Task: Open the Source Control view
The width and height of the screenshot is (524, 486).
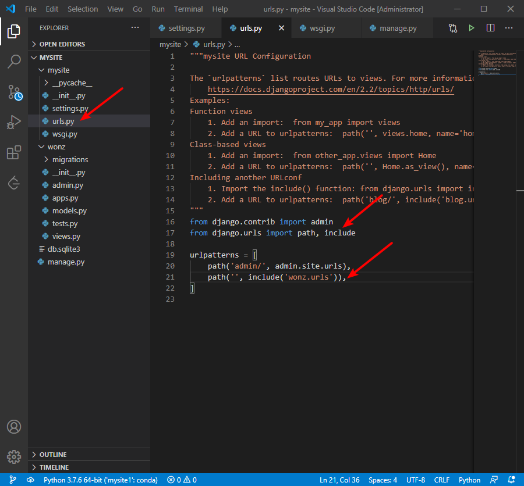Action: 15,92
